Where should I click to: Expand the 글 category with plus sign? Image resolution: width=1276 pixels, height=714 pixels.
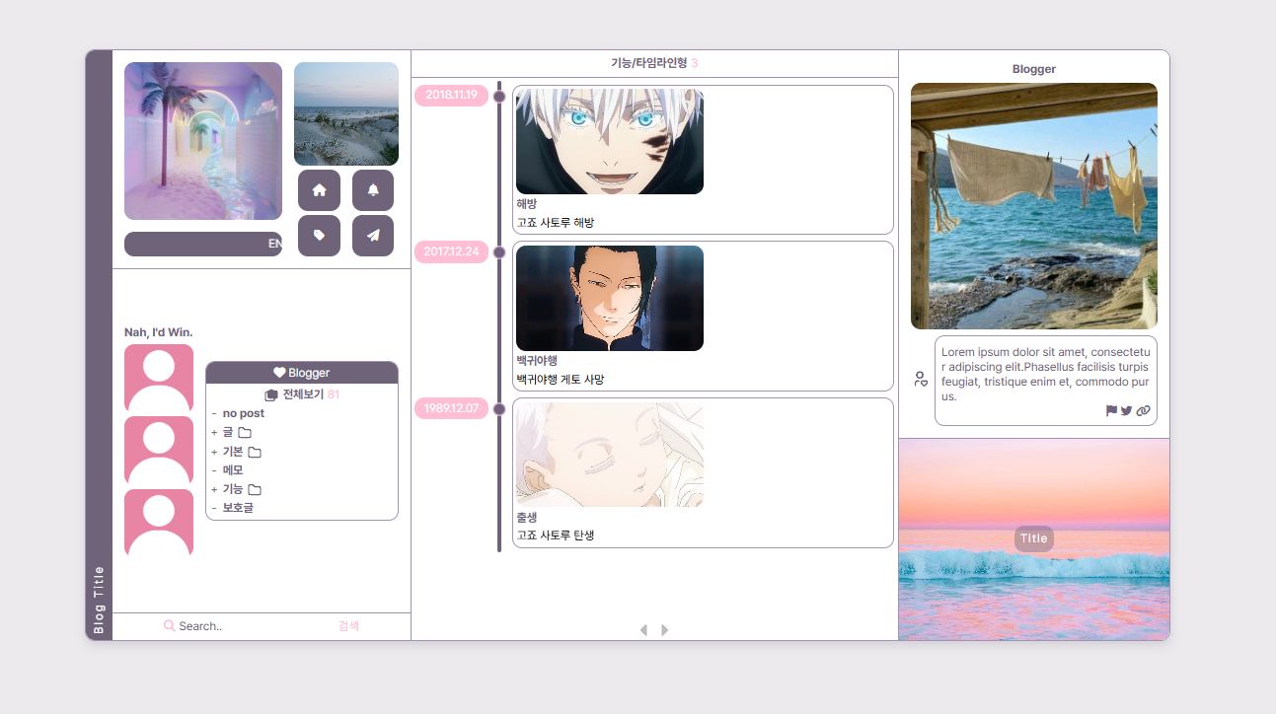tap(214, 433)
